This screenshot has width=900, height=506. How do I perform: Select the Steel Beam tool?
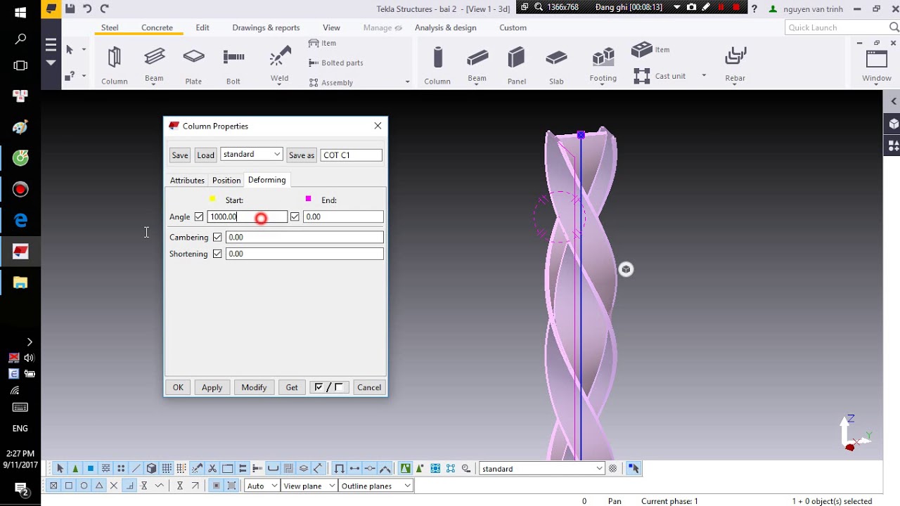coord(154,65)
